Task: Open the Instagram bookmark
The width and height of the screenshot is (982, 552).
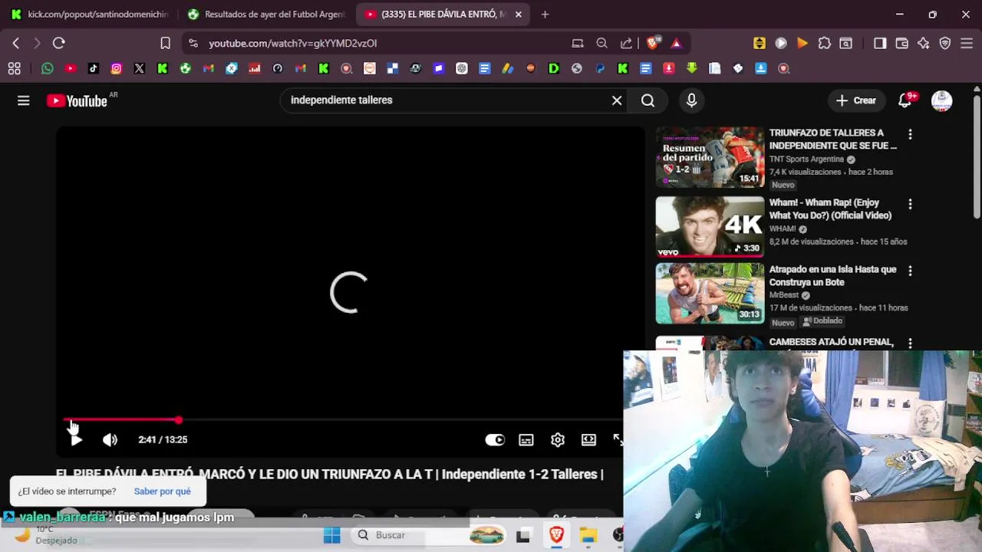Action: click(x=117, y=69)
